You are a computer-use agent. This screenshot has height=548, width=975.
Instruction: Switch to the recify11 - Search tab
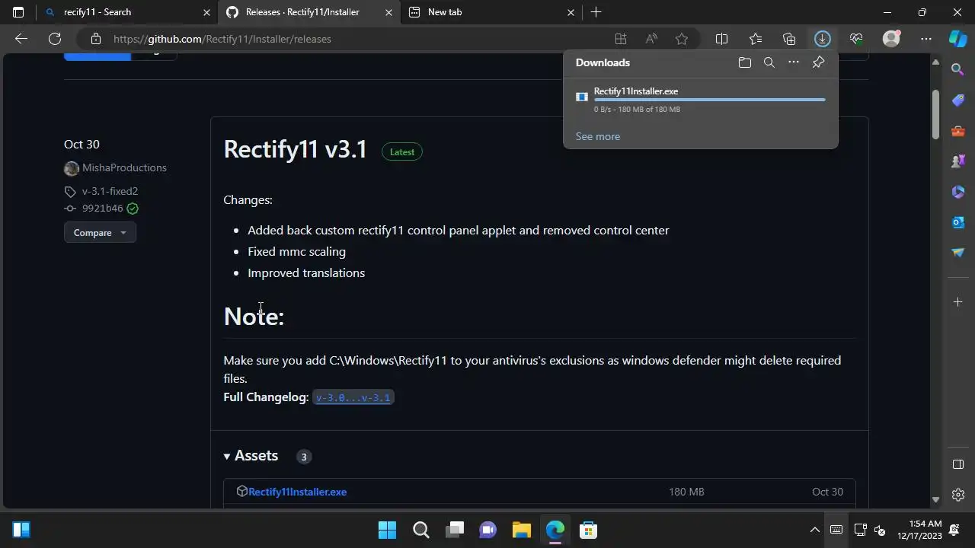coord(126,12)
